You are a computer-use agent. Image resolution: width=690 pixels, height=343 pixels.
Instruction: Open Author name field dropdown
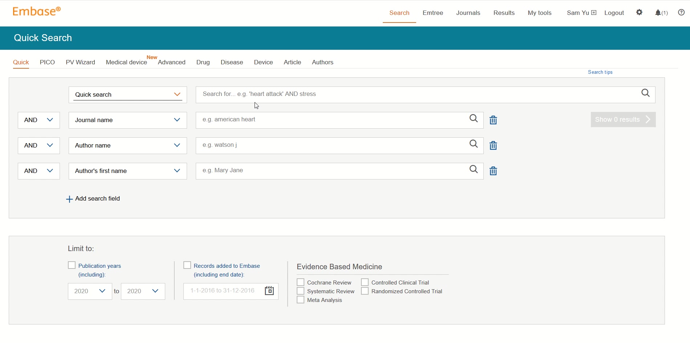point(128,146)
